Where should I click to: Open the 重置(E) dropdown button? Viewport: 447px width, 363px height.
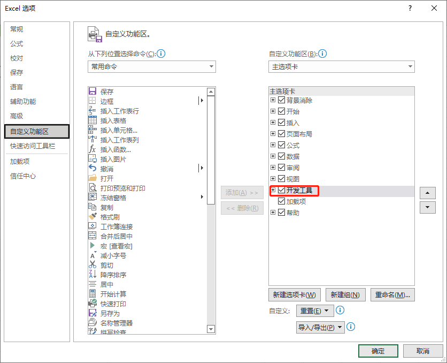(315, 311)
